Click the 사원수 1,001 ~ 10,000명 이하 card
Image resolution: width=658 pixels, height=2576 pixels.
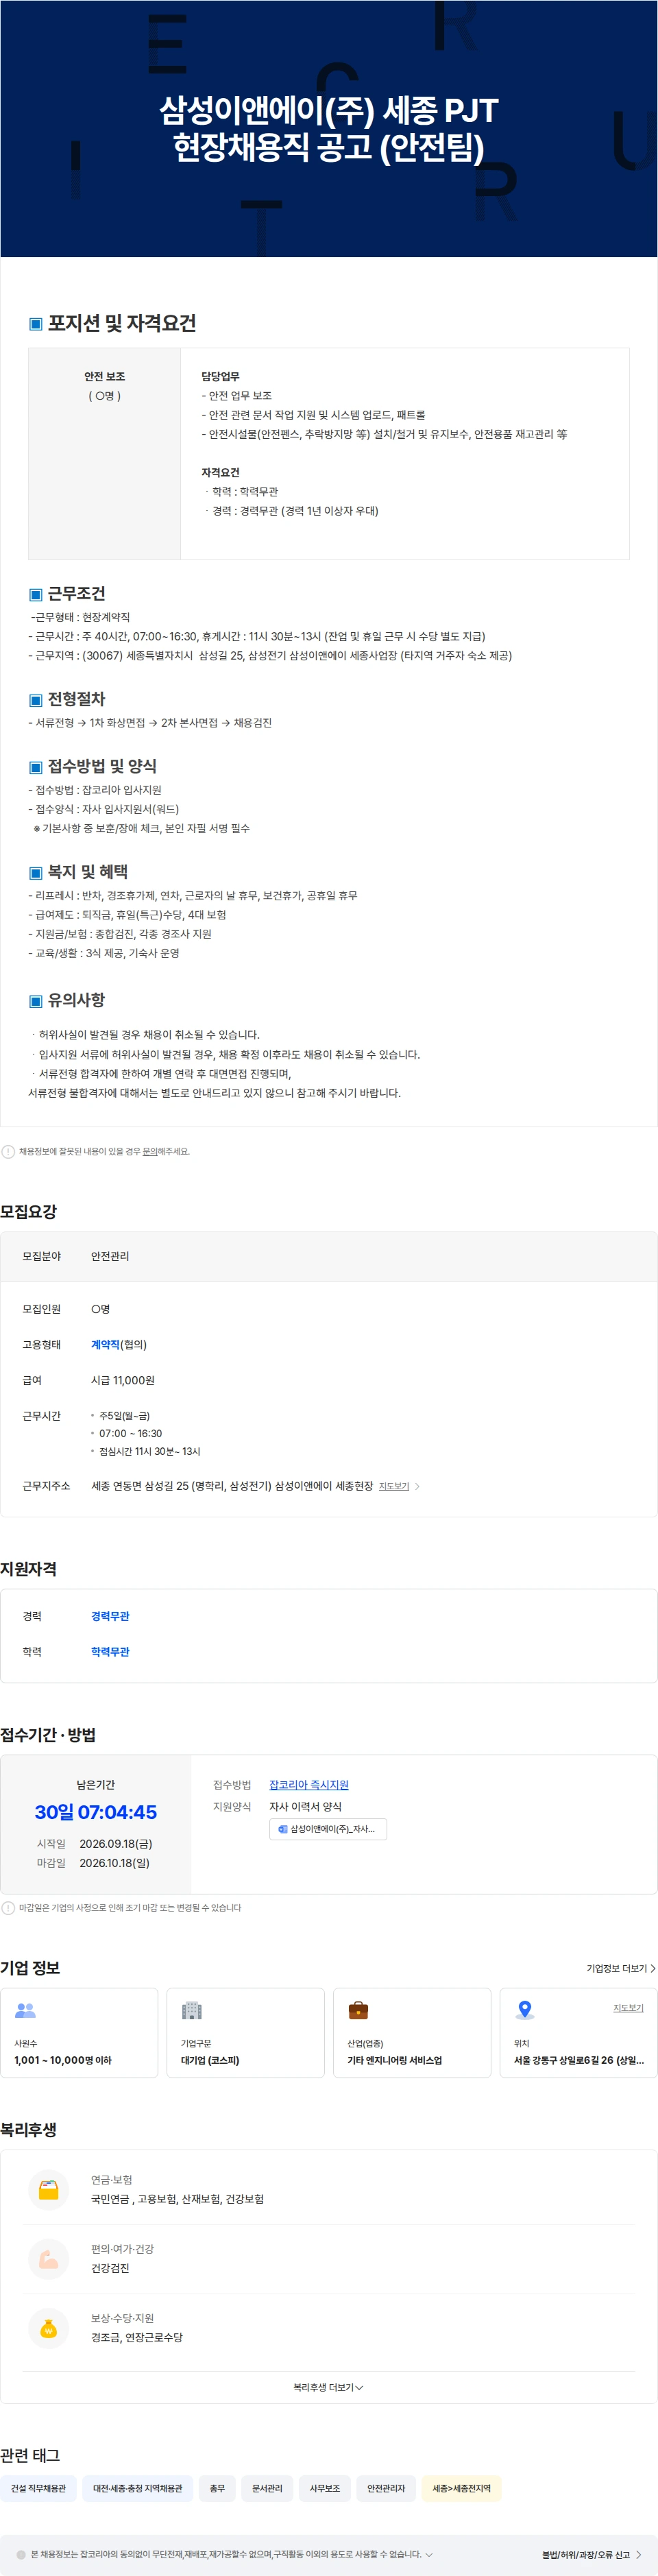[x=79, y=2032]
